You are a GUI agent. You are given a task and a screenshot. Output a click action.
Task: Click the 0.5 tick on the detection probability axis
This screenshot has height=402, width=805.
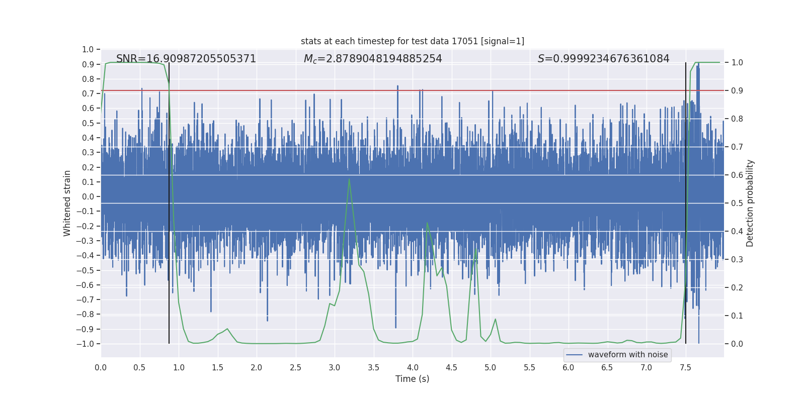[x=737, y=203]
